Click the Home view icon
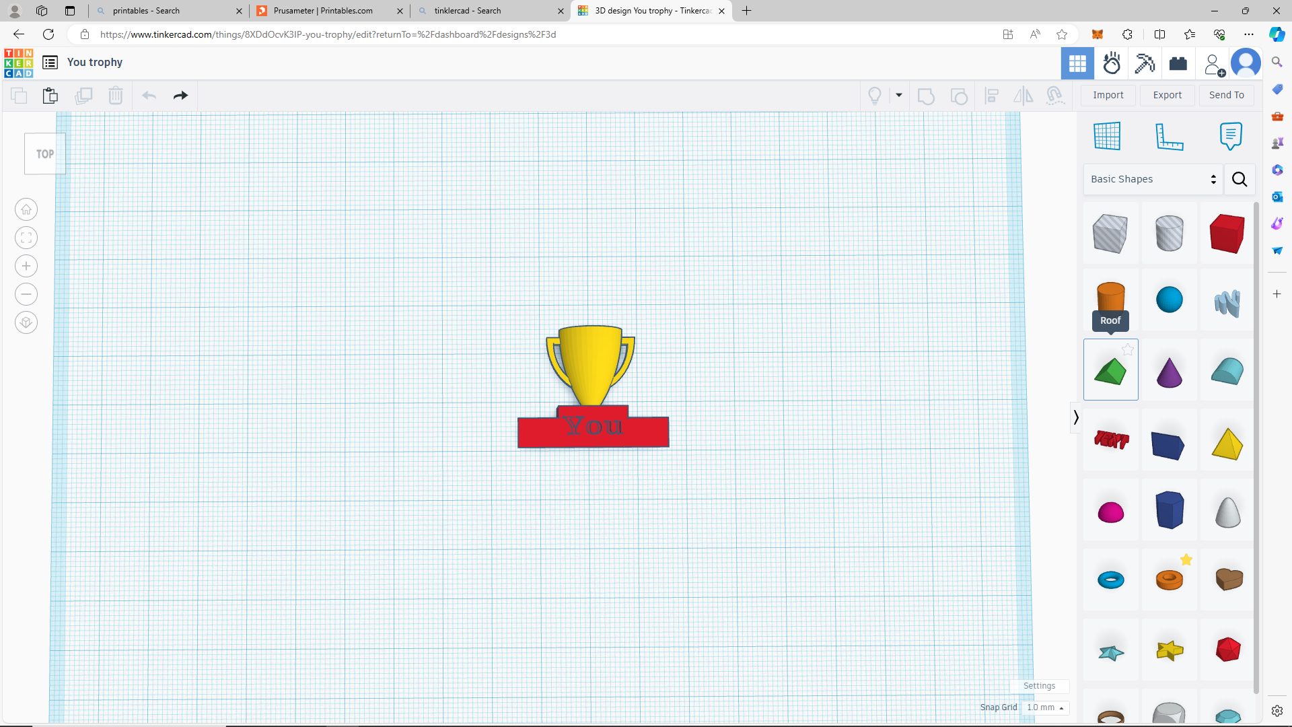 (26, 209)
